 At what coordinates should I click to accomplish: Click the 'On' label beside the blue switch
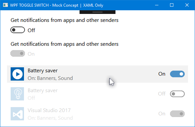point(162,74)
